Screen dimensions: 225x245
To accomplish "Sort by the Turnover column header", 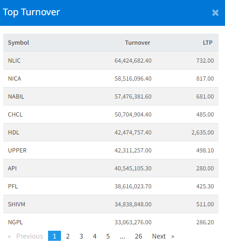I will [x=138, y=43].
